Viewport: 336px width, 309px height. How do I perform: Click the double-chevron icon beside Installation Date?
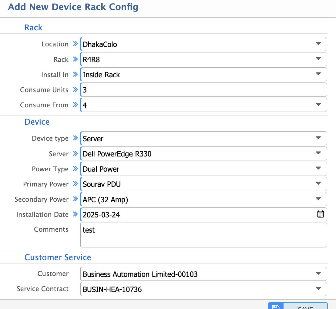[75, 214]
